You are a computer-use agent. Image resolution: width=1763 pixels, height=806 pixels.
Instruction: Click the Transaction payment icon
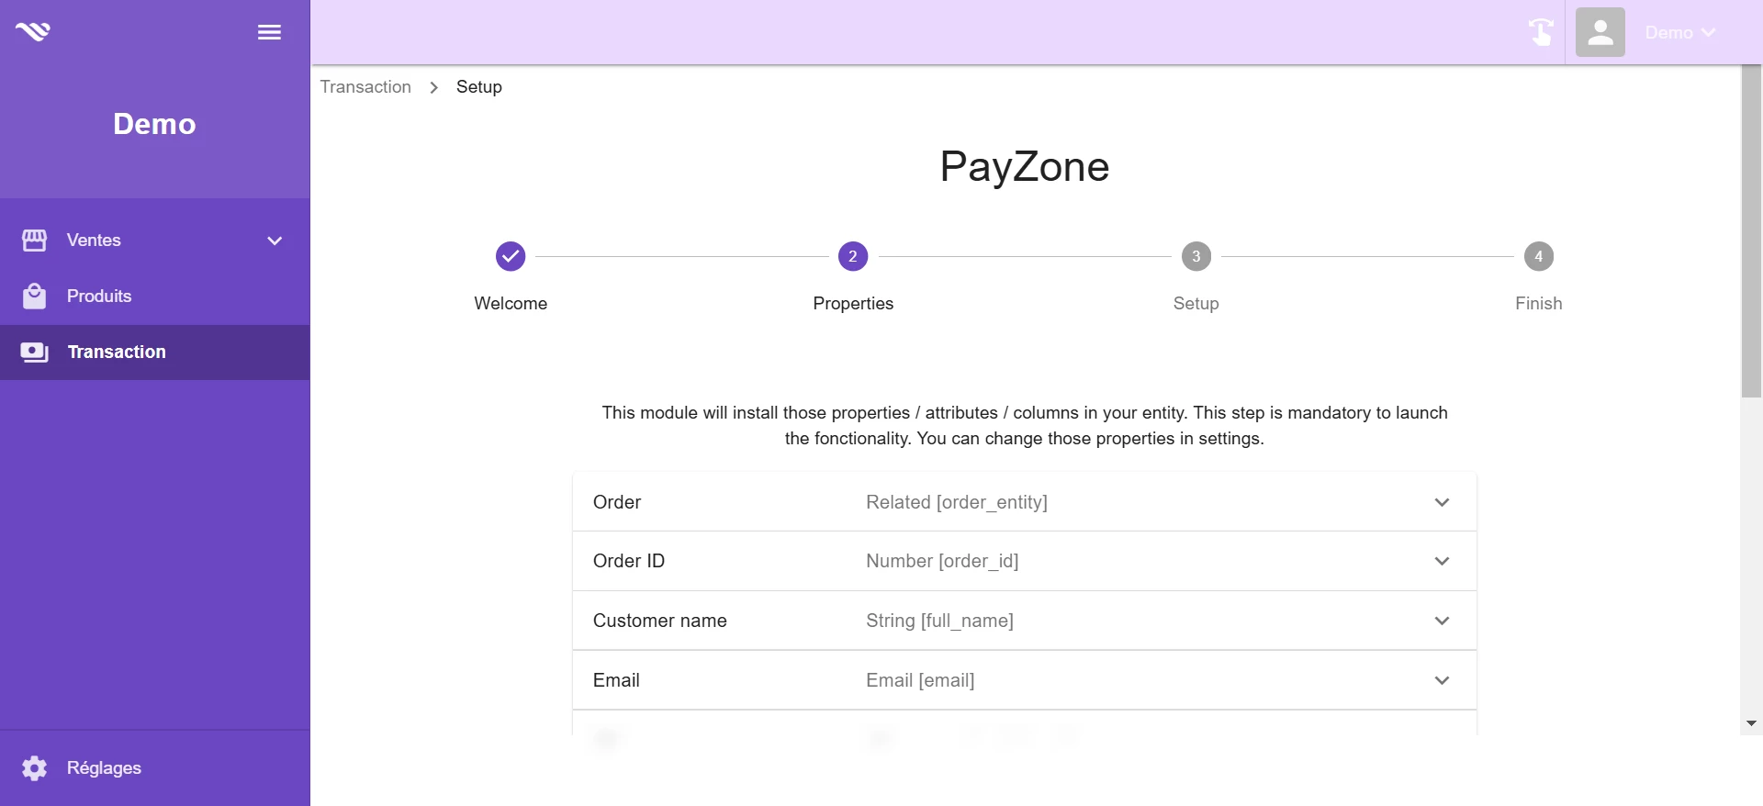[34, 353]
